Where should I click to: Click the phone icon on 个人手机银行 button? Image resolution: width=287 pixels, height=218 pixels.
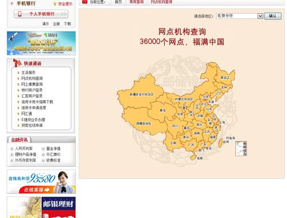[20, 14]
